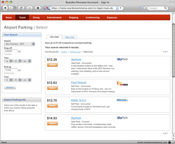Image resolution: width=175 pixels, height=144 pixels.
Task: Click the Total Cost sort label
Action: (x=88, y=52)
